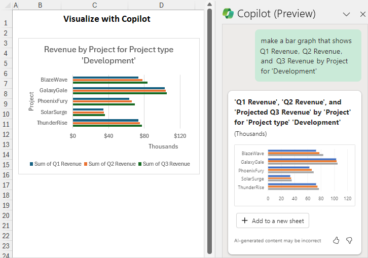Click the PhoenixFury category label in sheet chart
368x258 pixels.
[53, 101]
